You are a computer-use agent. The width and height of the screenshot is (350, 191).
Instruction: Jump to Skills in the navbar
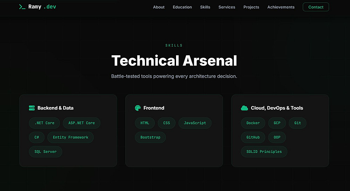tap(205, 7)
